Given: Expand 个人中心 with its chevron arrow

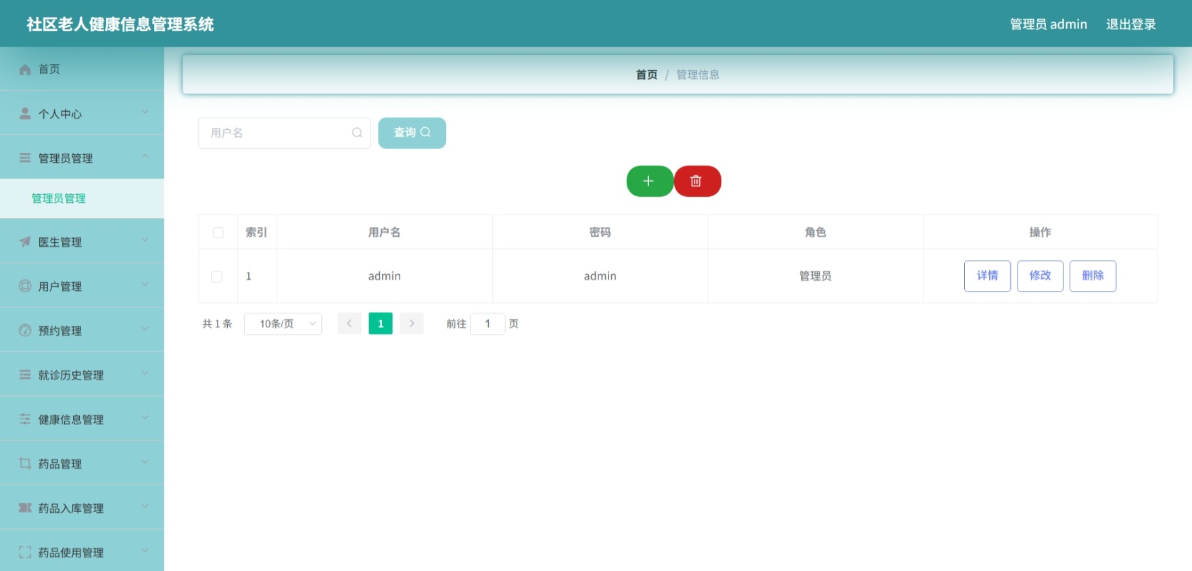Looking at the screenshot, I should point(145,112).
